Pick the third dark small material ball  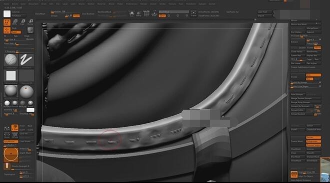(22, 103)
